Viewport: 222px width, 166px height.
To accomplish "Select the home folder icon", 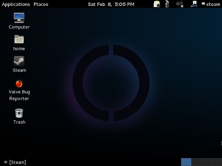I will 19,39.
